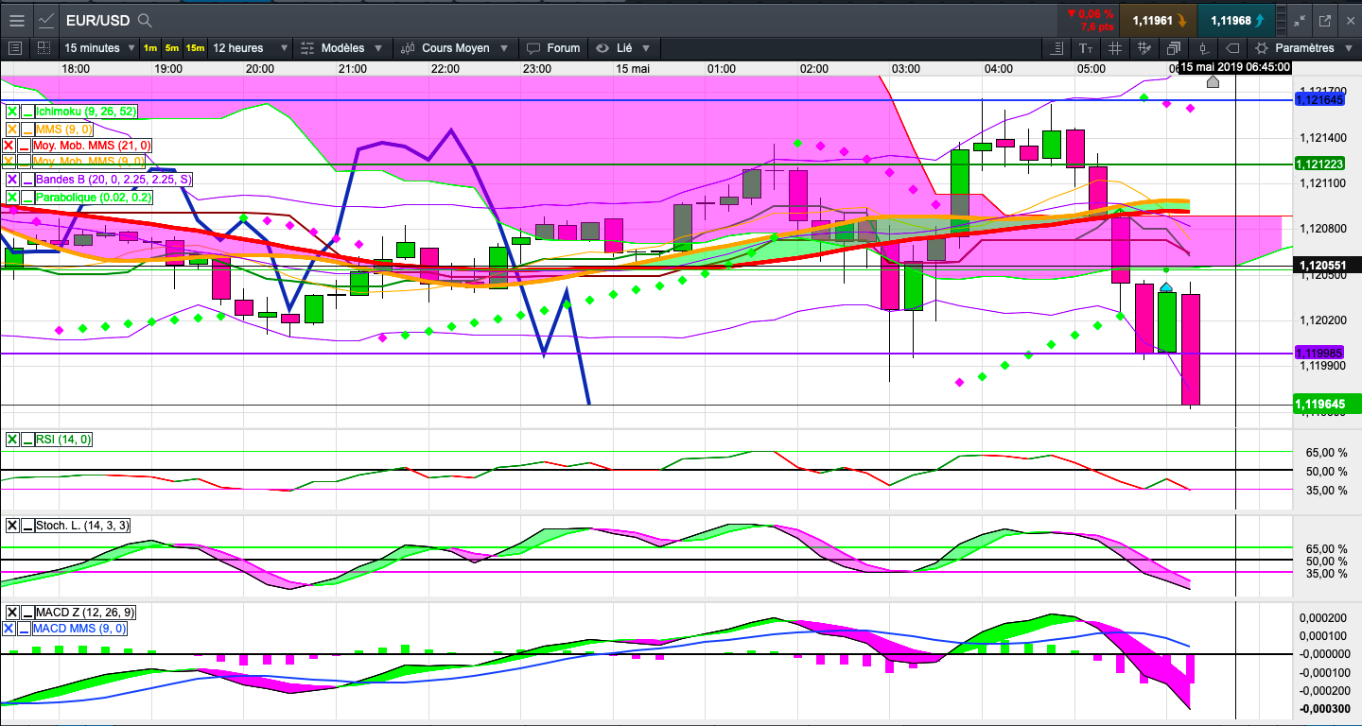Screen dimensions: 1362x726
Task: Open Bandes B indicator settings label
Action: [x=113, y=180]
